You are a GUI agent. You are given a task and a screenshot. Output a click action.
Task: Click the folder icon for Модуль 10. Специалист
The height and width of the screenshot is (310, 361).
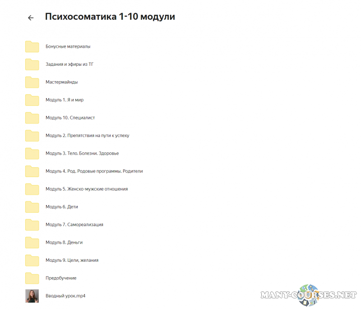coord(32,118)
